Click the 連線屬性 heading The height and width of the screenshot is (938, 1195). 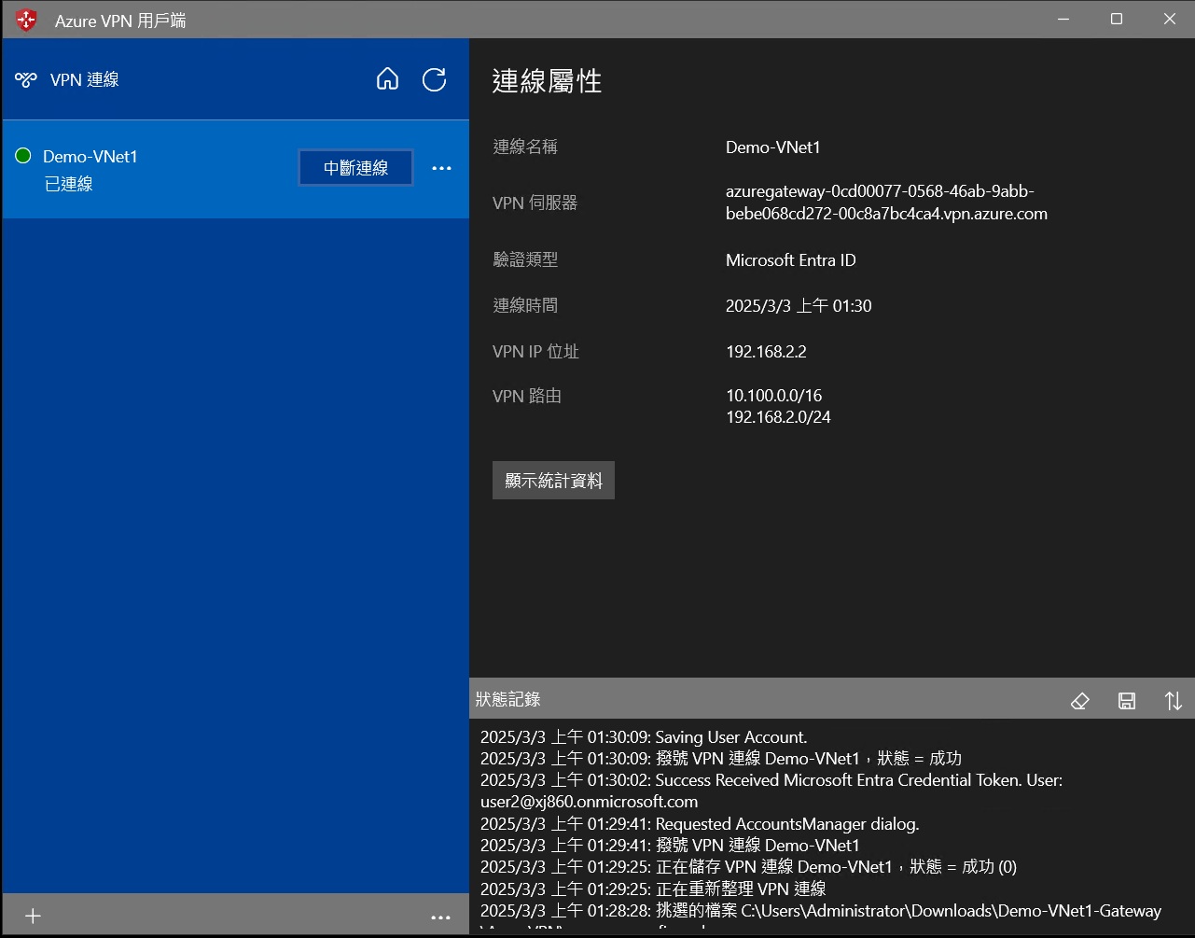(x=547, y=81)
